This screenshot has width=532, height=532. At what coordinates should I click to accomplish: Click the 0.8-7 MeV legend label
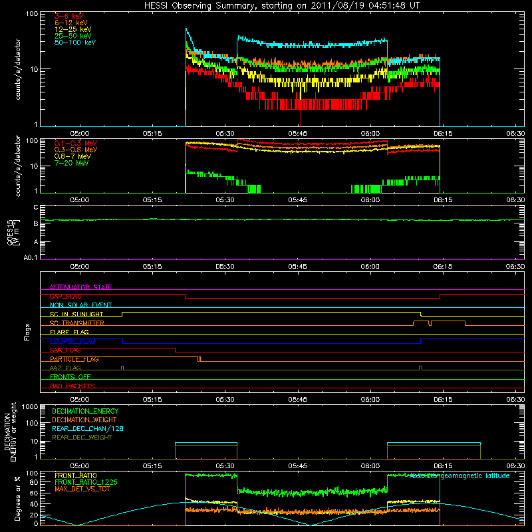click(72, 156)
